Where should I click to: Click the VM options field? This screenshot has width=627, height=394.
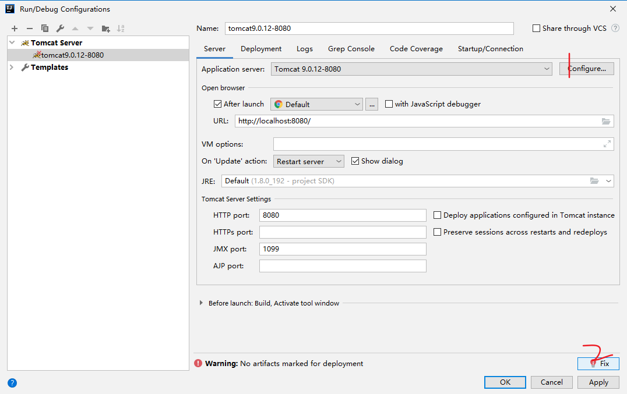click(x=443, y=144)
